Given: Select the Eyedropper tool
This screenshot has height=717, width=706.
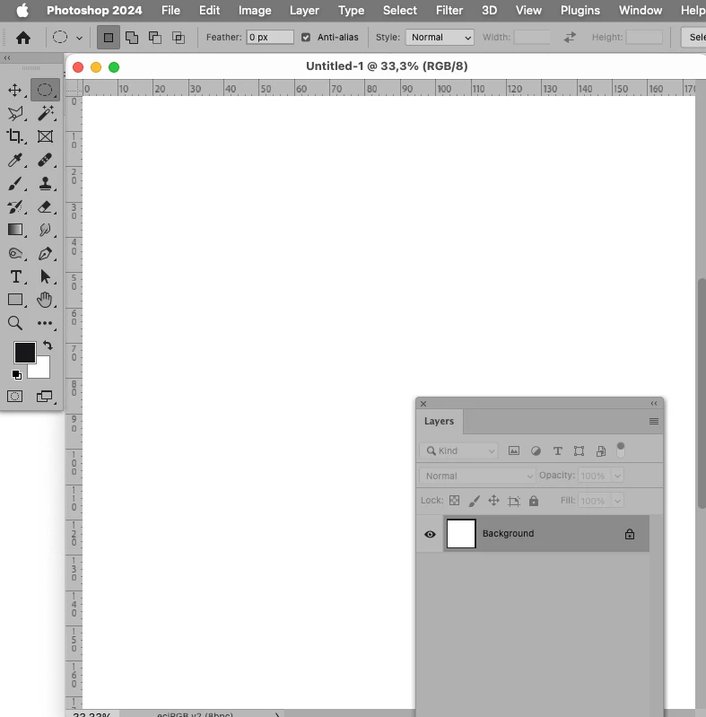Looking at the screenshot, I should [15, 160].
